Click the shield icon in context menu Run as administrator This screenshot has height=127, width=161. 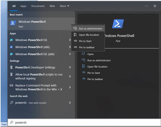(75, 29)
